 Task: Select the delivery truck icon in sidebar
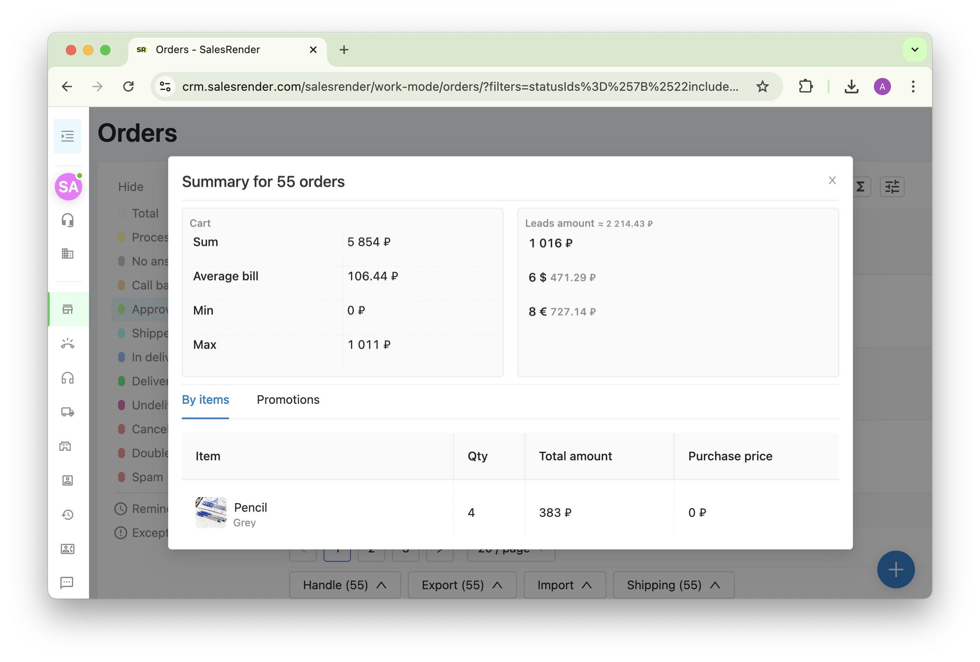tap(68, 412)
